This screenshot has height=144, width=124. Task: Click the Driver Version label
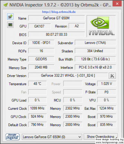tap(17, 76)
